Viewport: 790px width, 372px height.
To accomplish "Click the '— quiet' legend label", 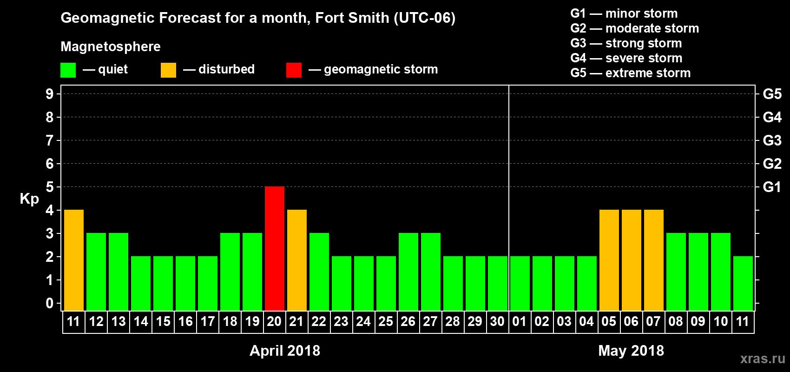I will (x=105, y=70).
